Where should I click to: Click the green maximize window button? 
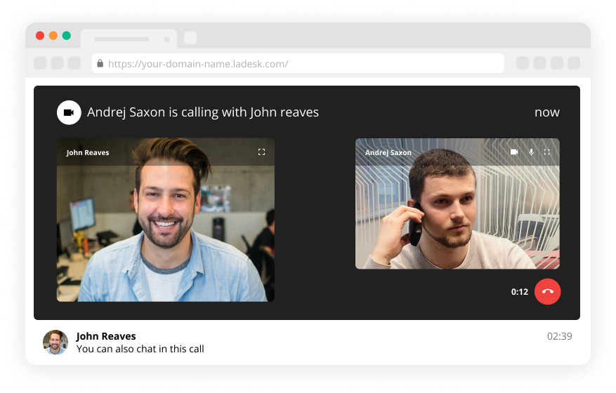click(67, 36)
